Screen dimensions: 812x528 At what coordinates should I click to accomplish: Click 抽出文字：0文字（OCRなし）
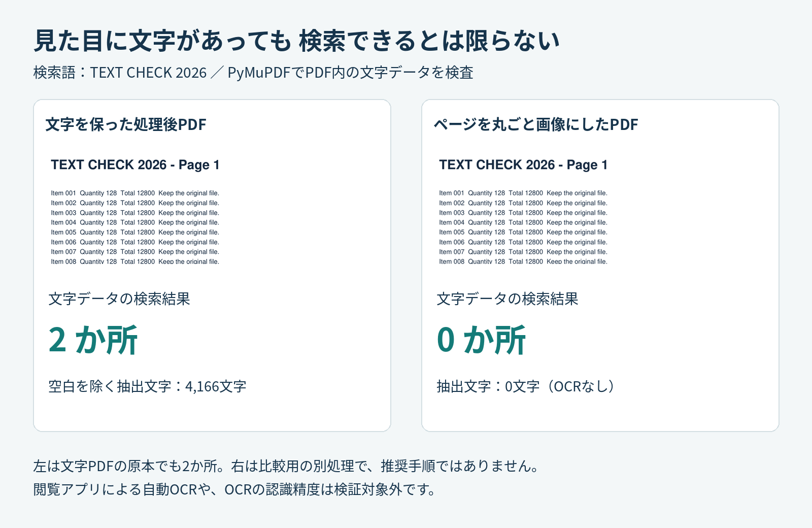tap(526, 386)
